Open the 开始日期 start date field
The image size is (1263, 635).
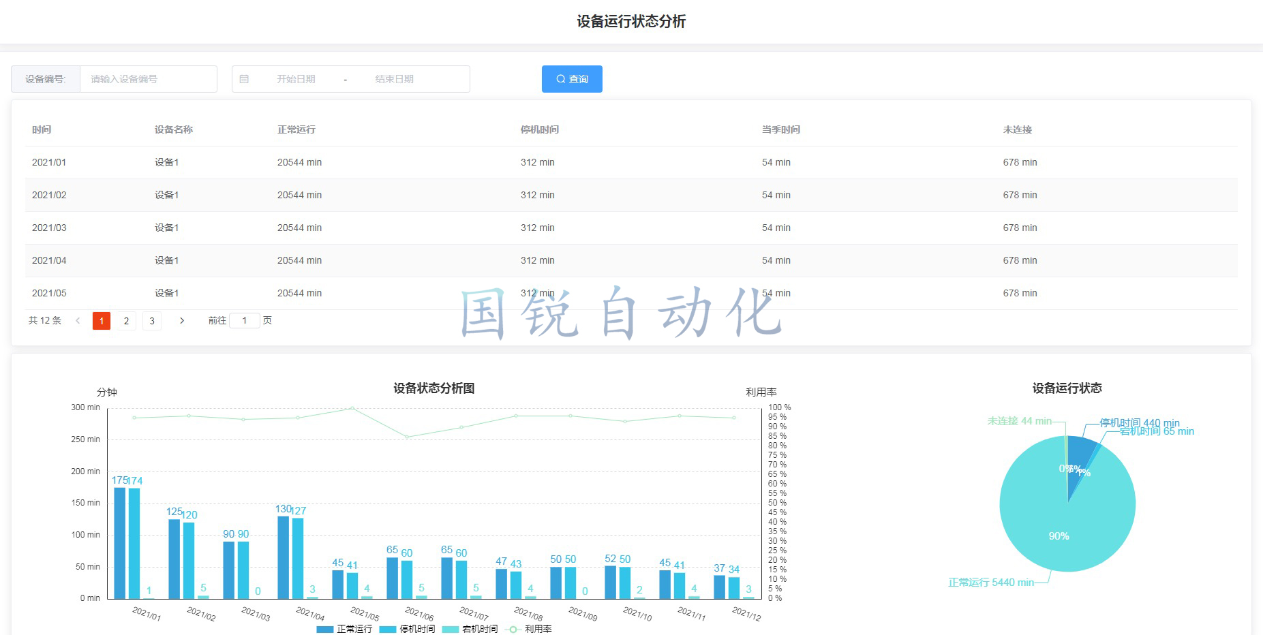296,79
